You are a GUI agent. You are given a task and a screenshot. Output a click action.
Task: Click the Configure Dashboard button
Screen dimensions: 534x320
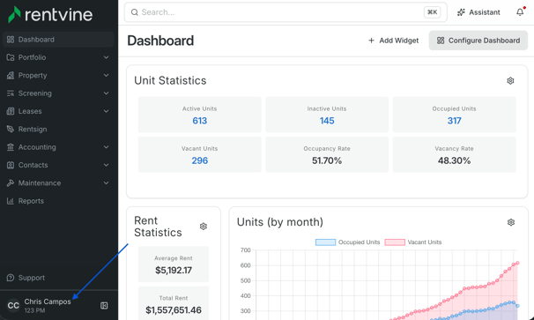coord(478,41)
